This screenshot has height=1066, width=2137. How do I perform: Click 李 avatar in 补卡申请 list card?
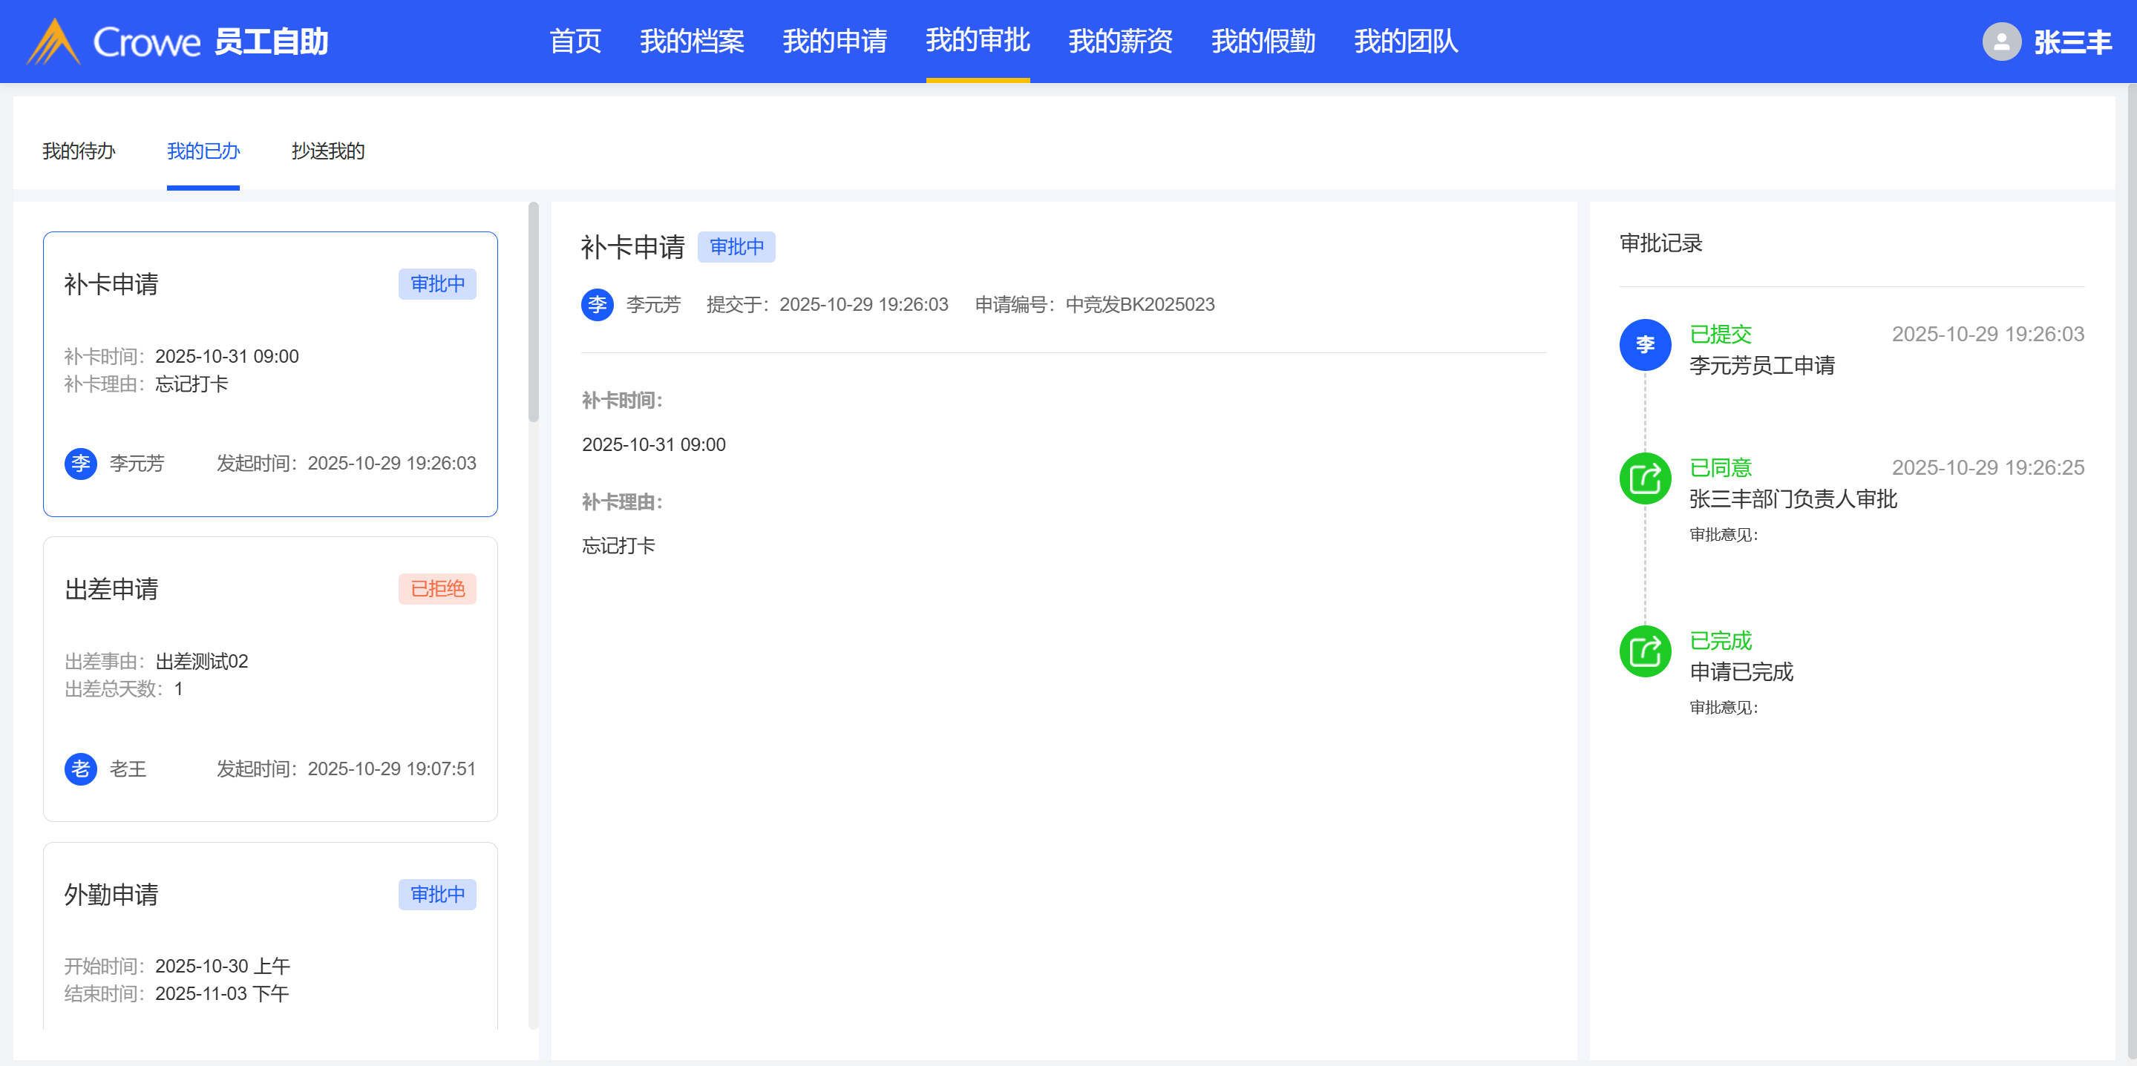pyautogui.click(x=80, y=464)
